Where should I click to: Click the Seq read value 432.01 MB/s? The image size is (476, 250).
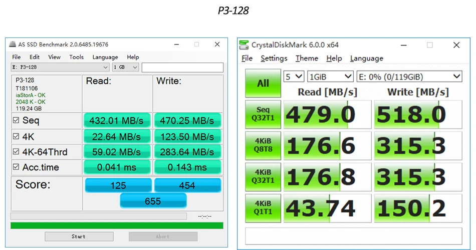pos(117,120)
